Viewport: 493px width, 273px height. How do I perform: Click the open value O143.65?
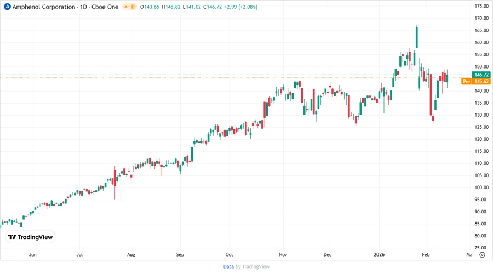pyautogui.click(x=150, y=7)
